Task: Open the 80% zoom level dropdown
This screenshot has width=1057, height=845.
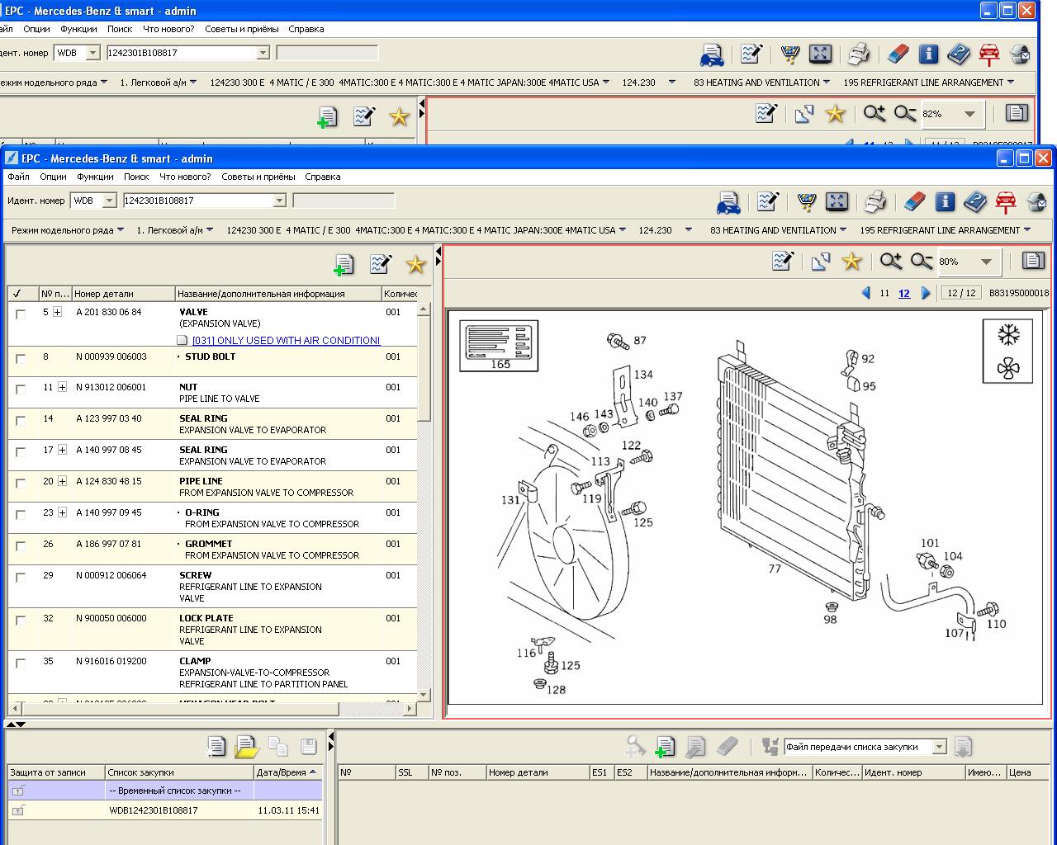Action: click(x=986, y=262)
